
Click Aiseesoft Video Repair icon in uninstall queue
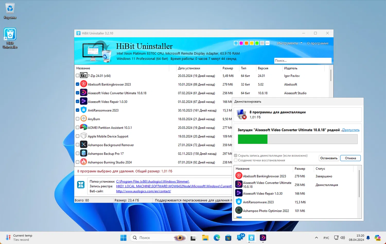[239, 193]
